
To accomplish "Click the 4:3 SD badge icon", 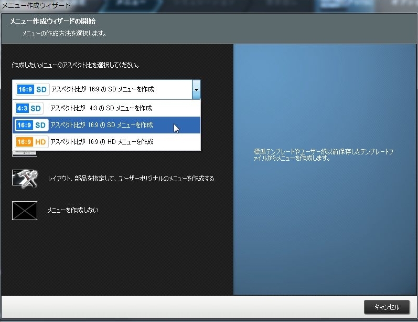I will [29, 108].
